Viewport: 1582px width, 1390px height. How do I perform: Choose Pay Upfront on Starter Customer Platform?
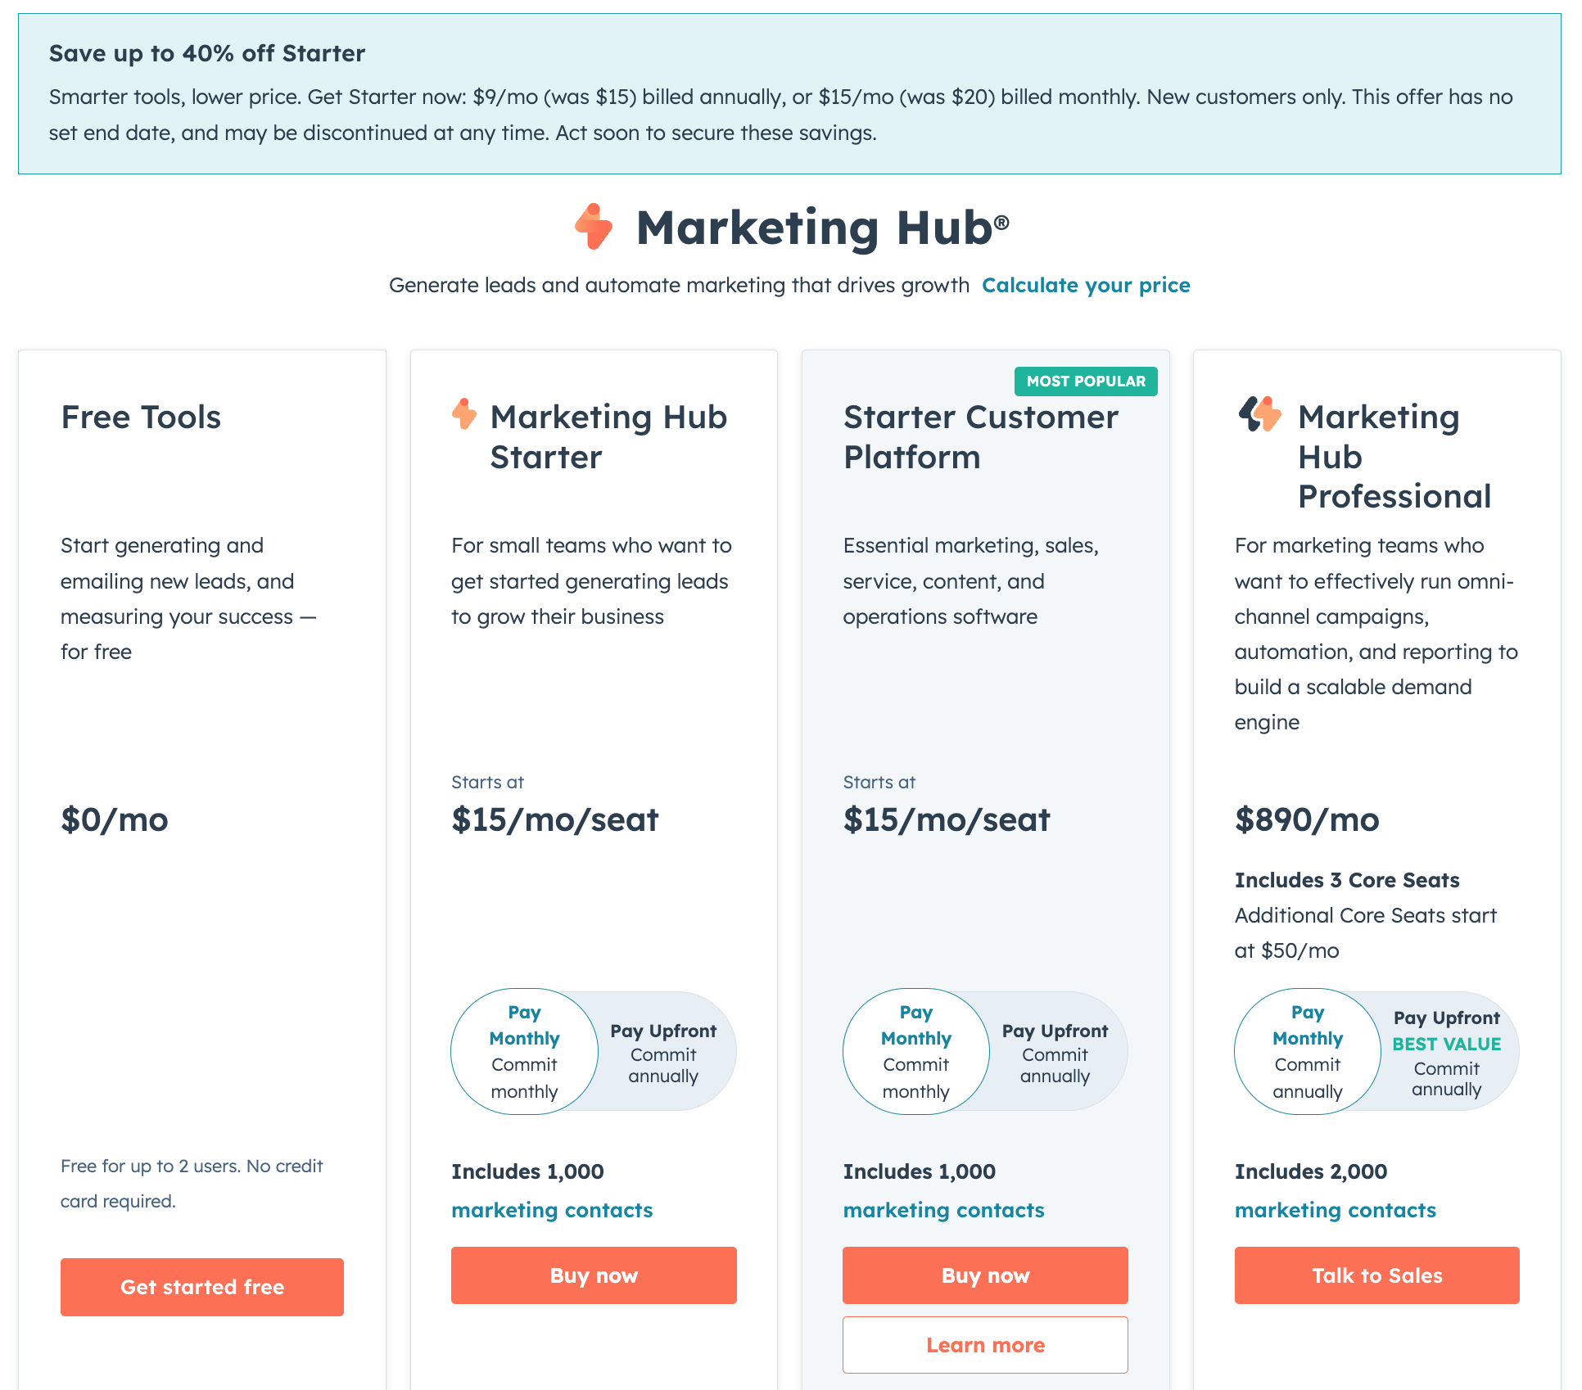click(1055, 1053)
